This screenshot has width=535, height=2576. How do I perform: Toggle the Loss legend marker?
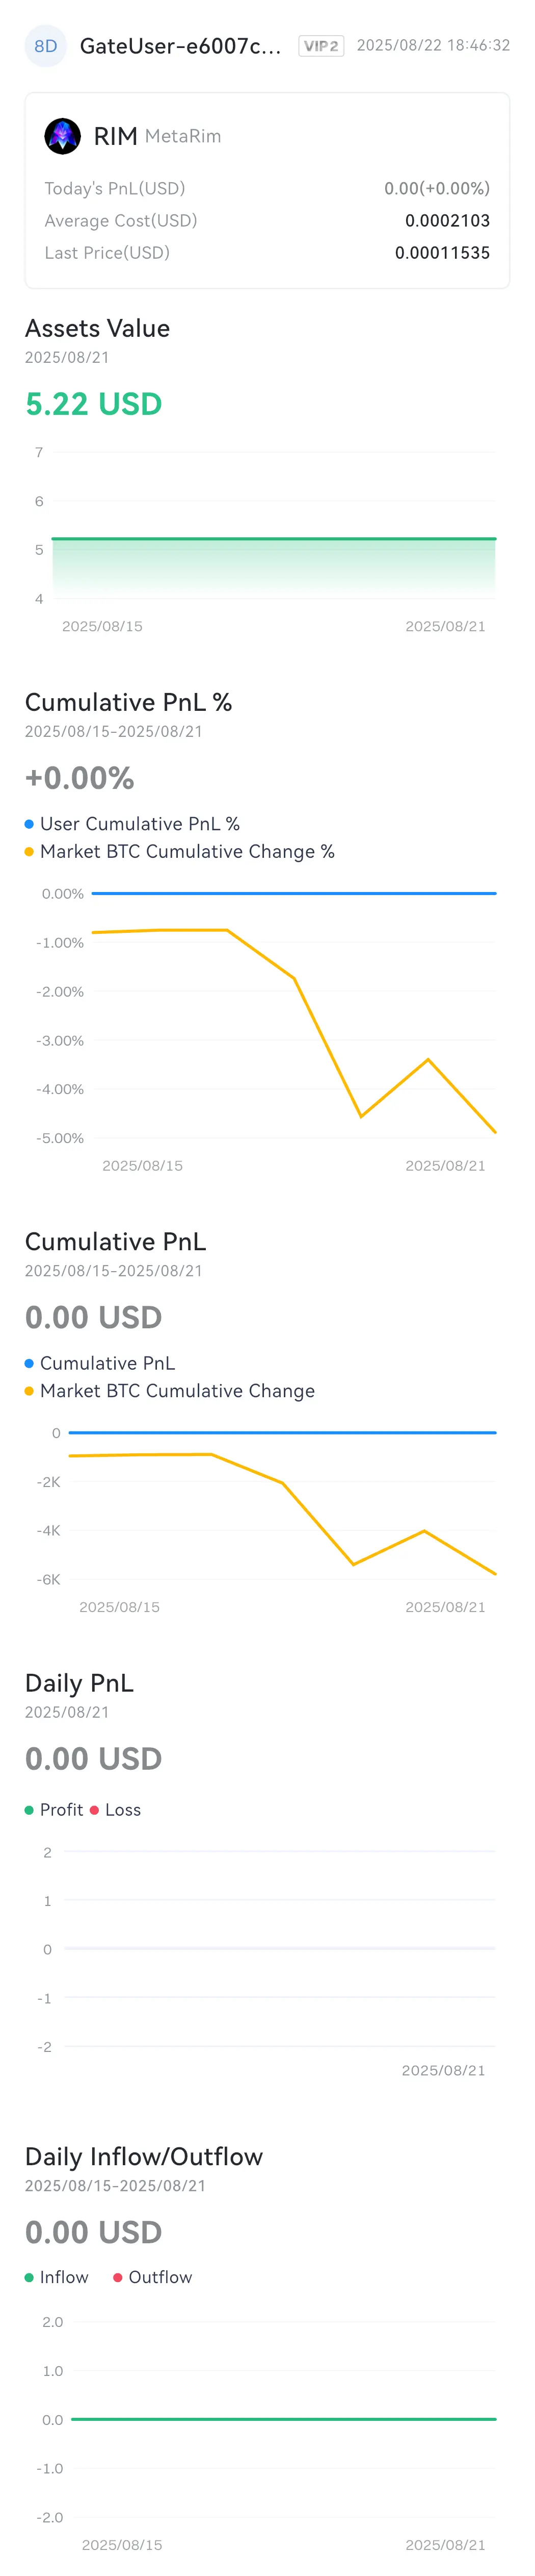(95, 1810)
